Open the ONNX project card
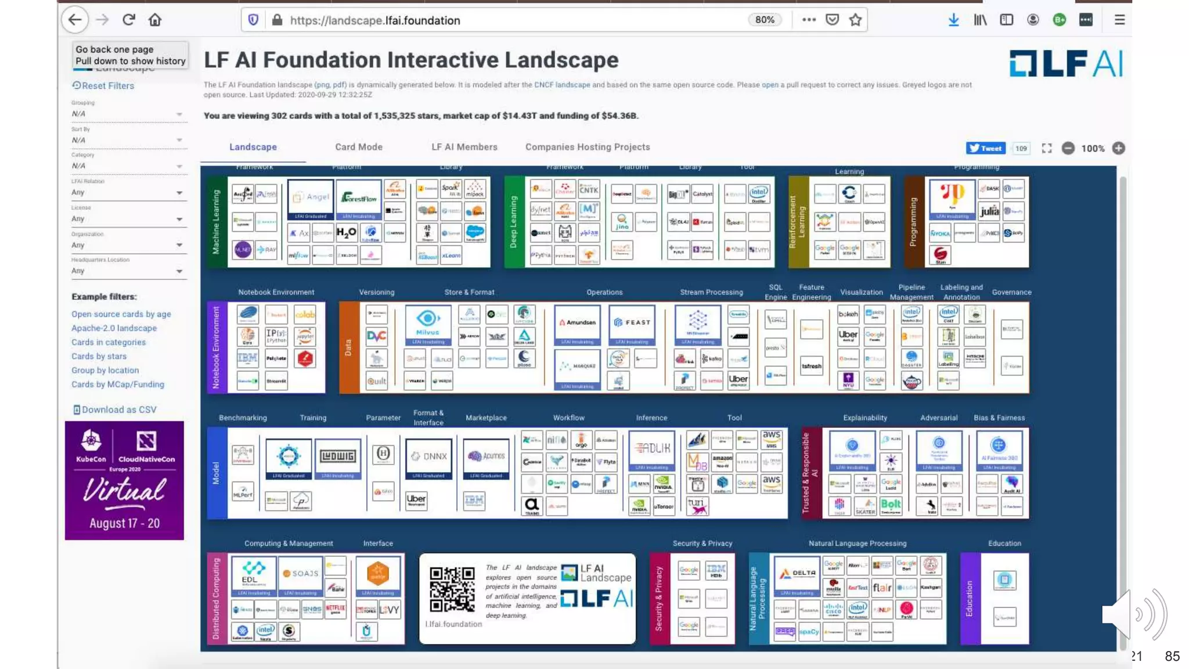This screenshot has width=1189, height=669. 428,458
